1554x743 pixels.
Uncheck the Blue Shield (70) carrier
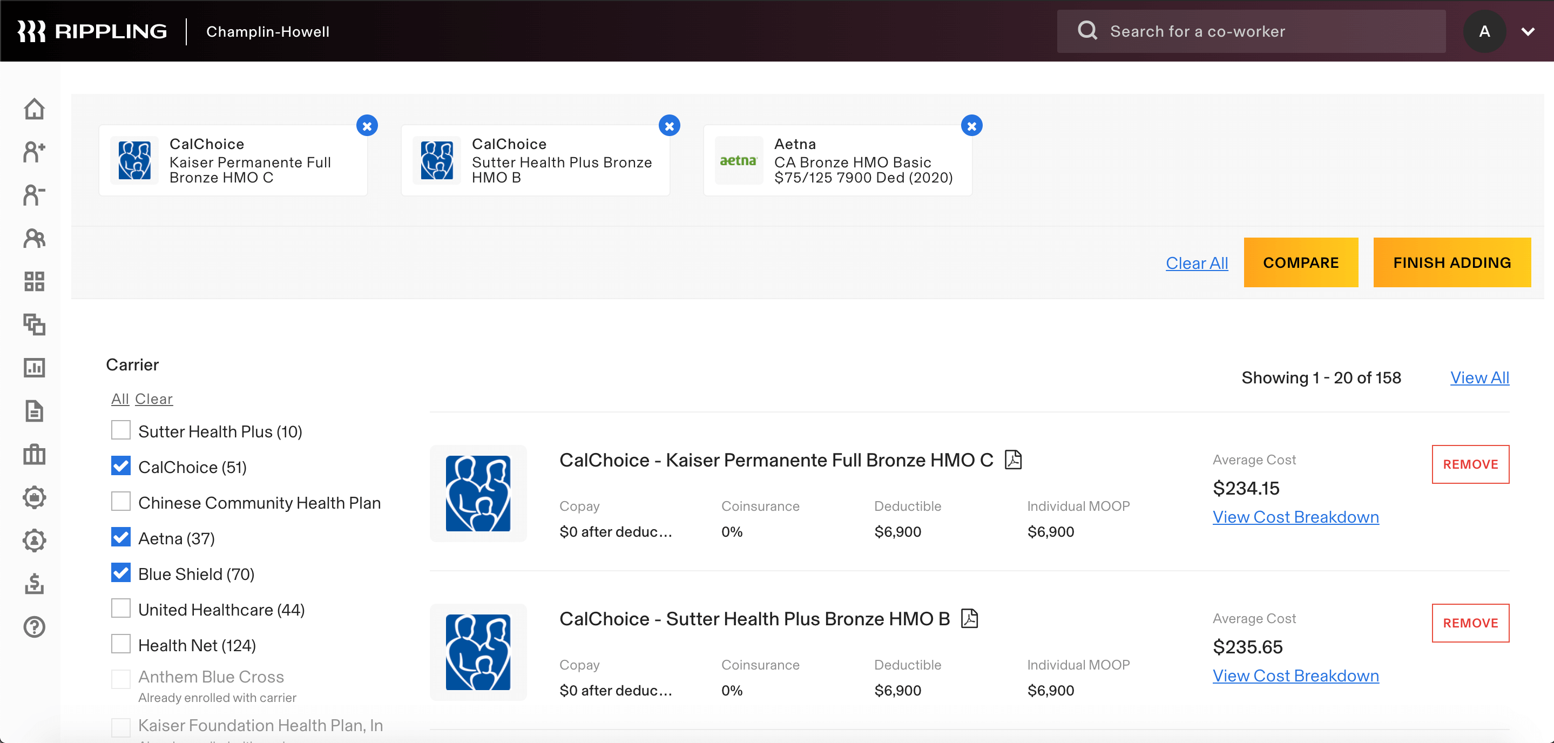pos(120,573)
